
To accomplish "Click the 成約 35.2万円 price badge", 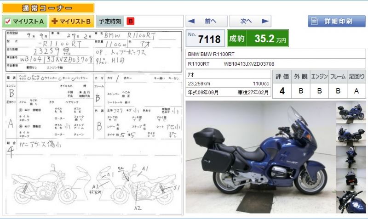I will tap(258, 39).
